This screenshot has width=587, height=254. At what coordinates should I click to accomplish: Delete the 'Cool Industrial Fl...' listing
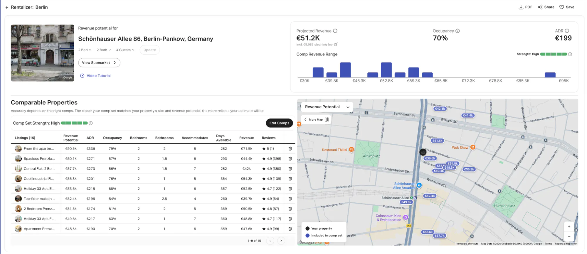click(x=290, y=179)
